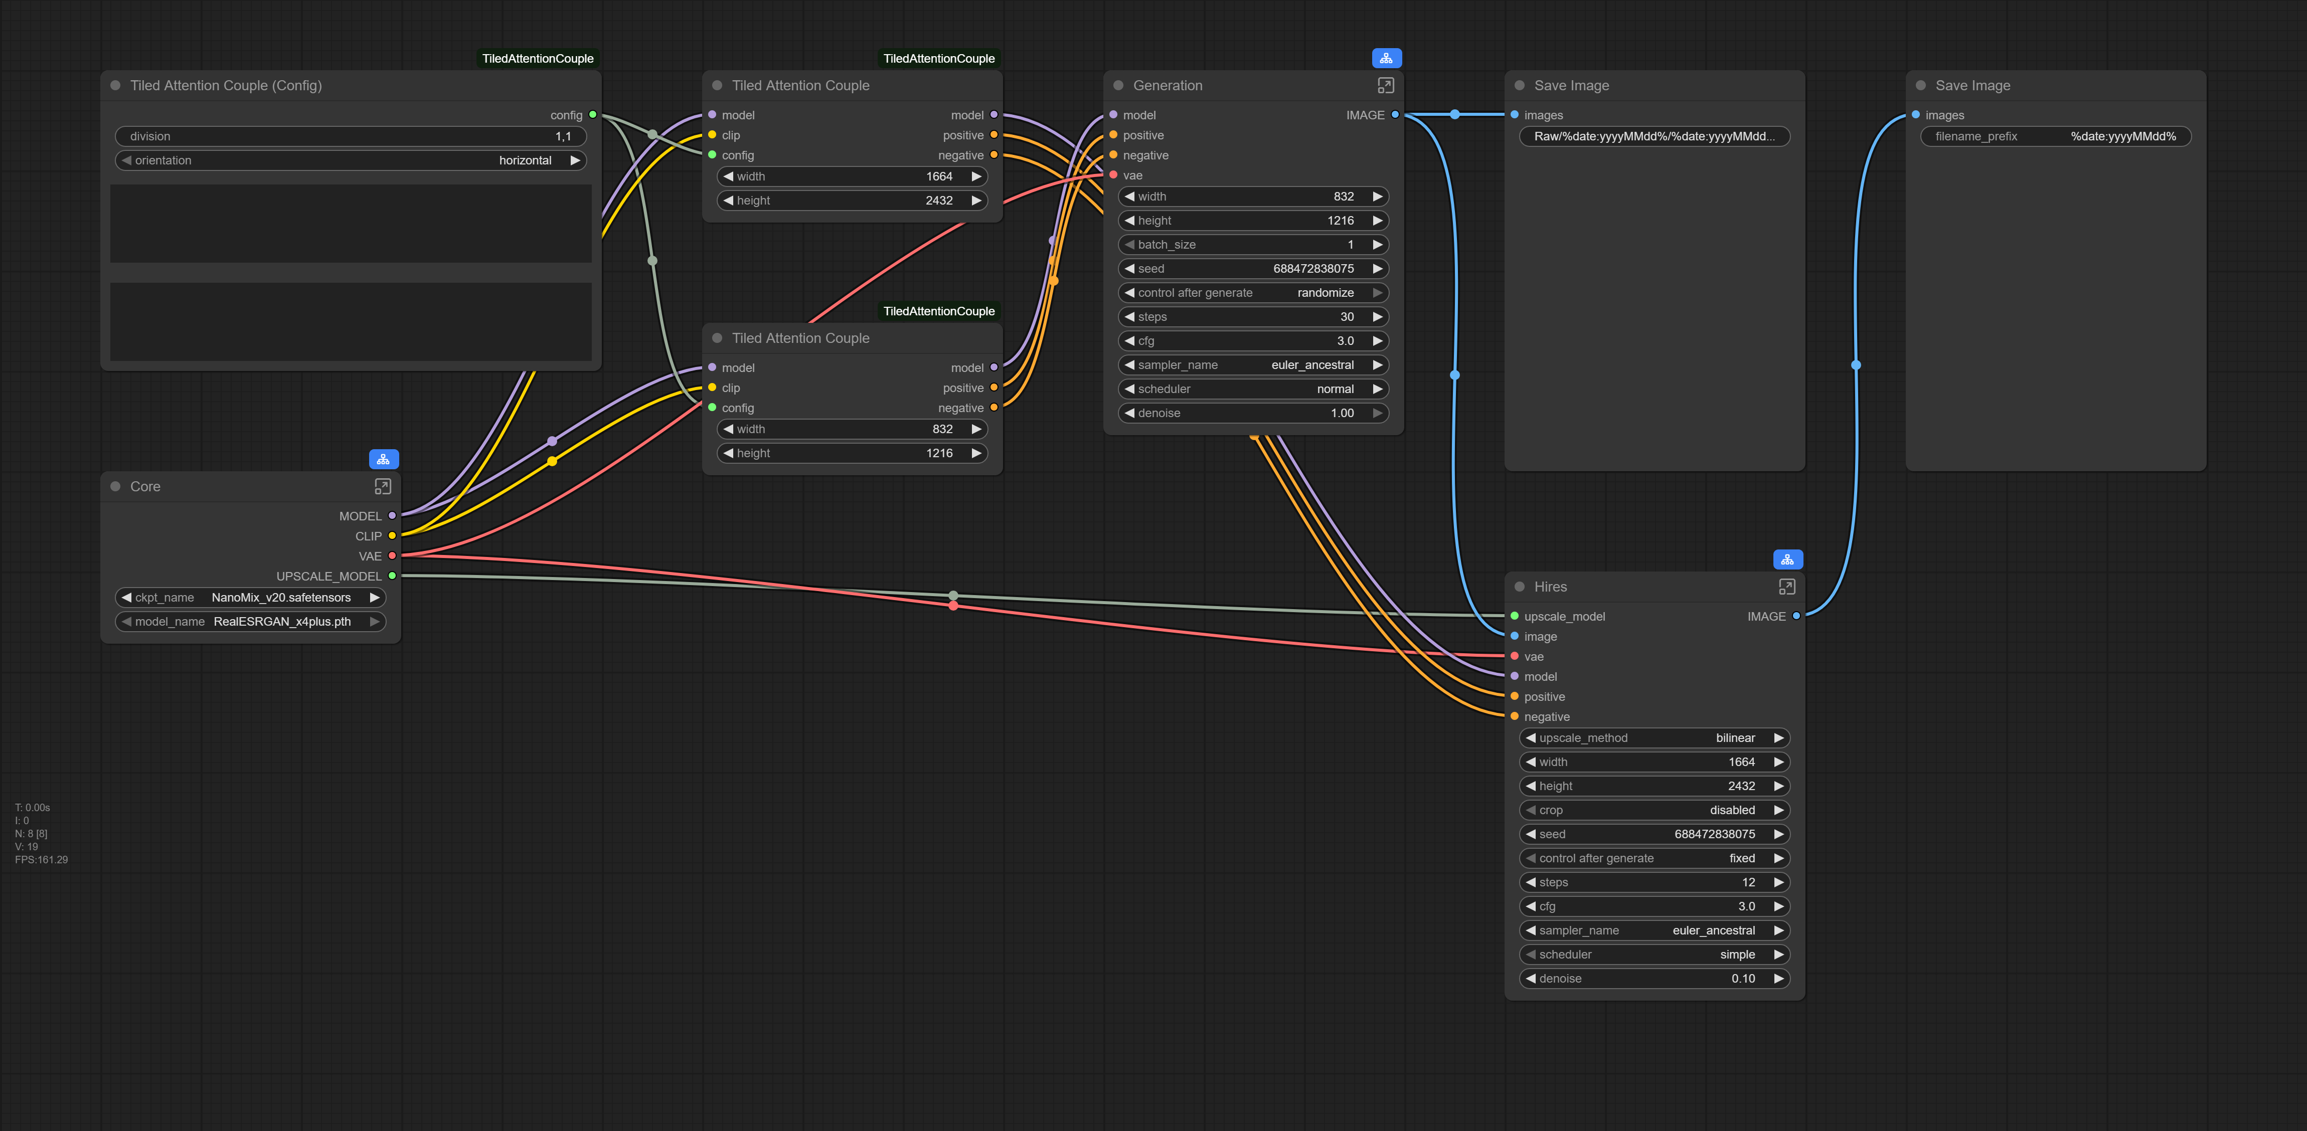Collapse the Generation node with its dot

[1118, 85]
